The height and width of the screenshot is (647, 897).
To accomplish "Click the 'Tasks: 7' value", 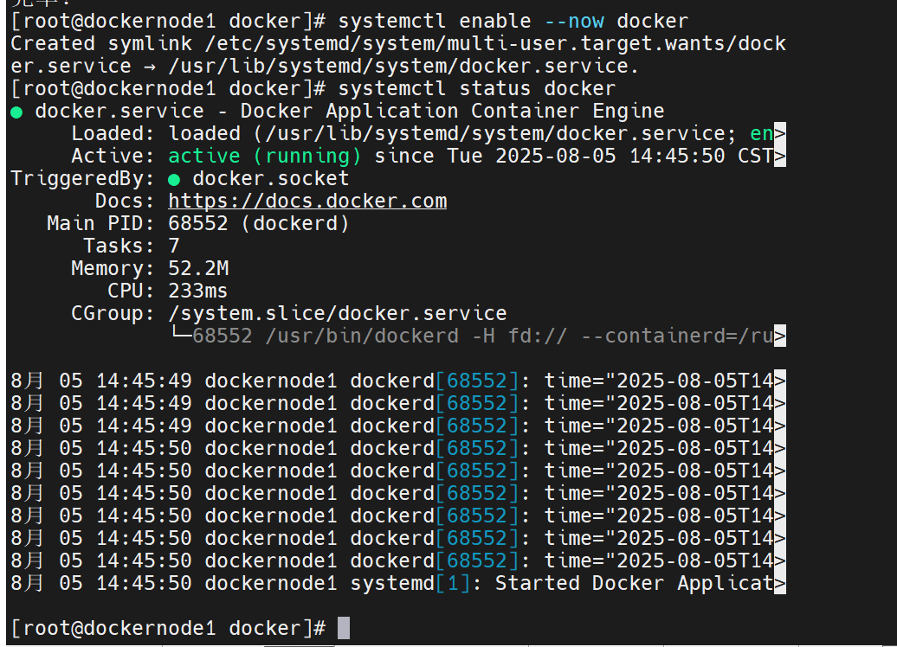I will (174, 246).
